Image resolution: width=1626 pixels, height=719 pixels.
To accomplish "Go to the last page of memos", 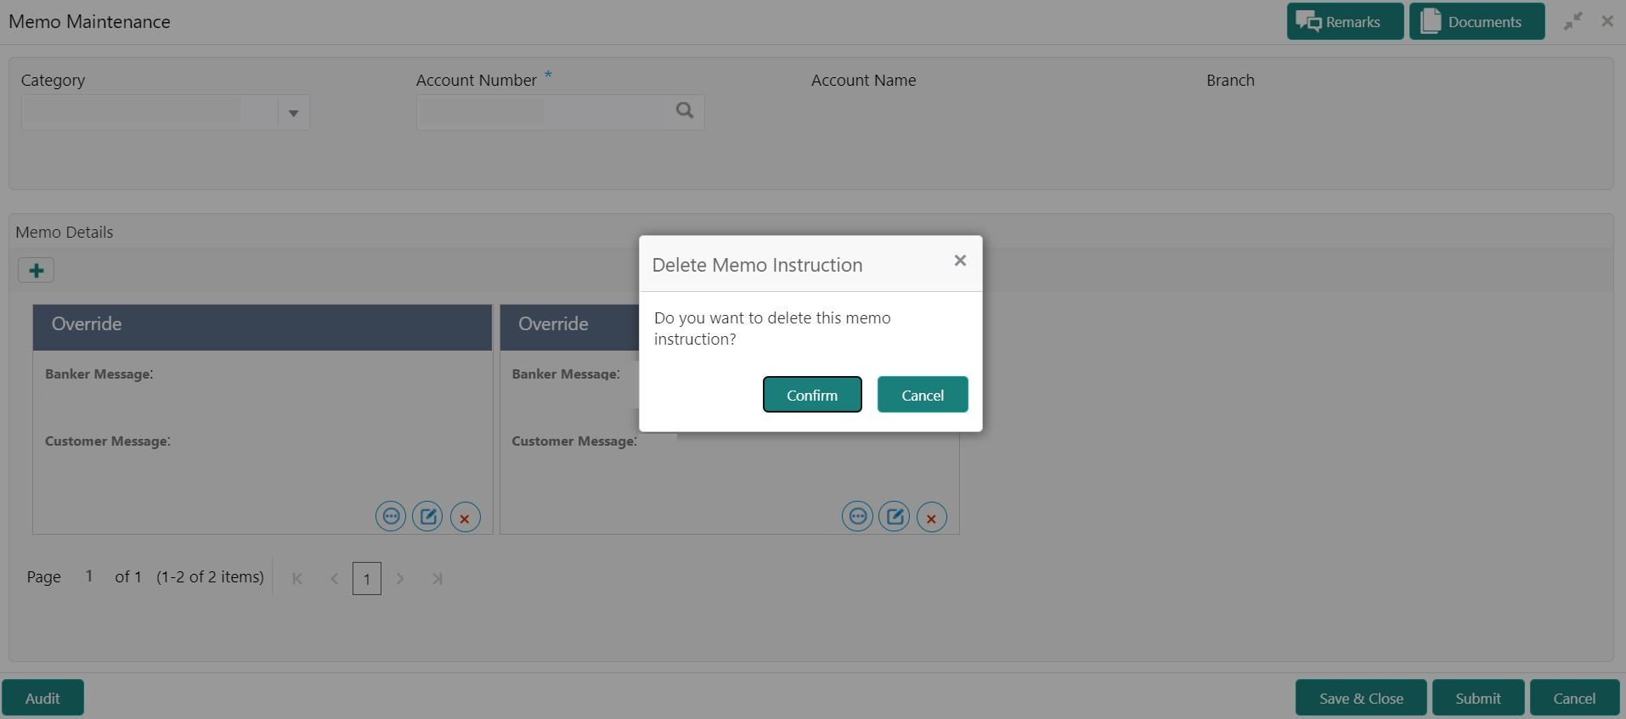I will tap(438, 579).
